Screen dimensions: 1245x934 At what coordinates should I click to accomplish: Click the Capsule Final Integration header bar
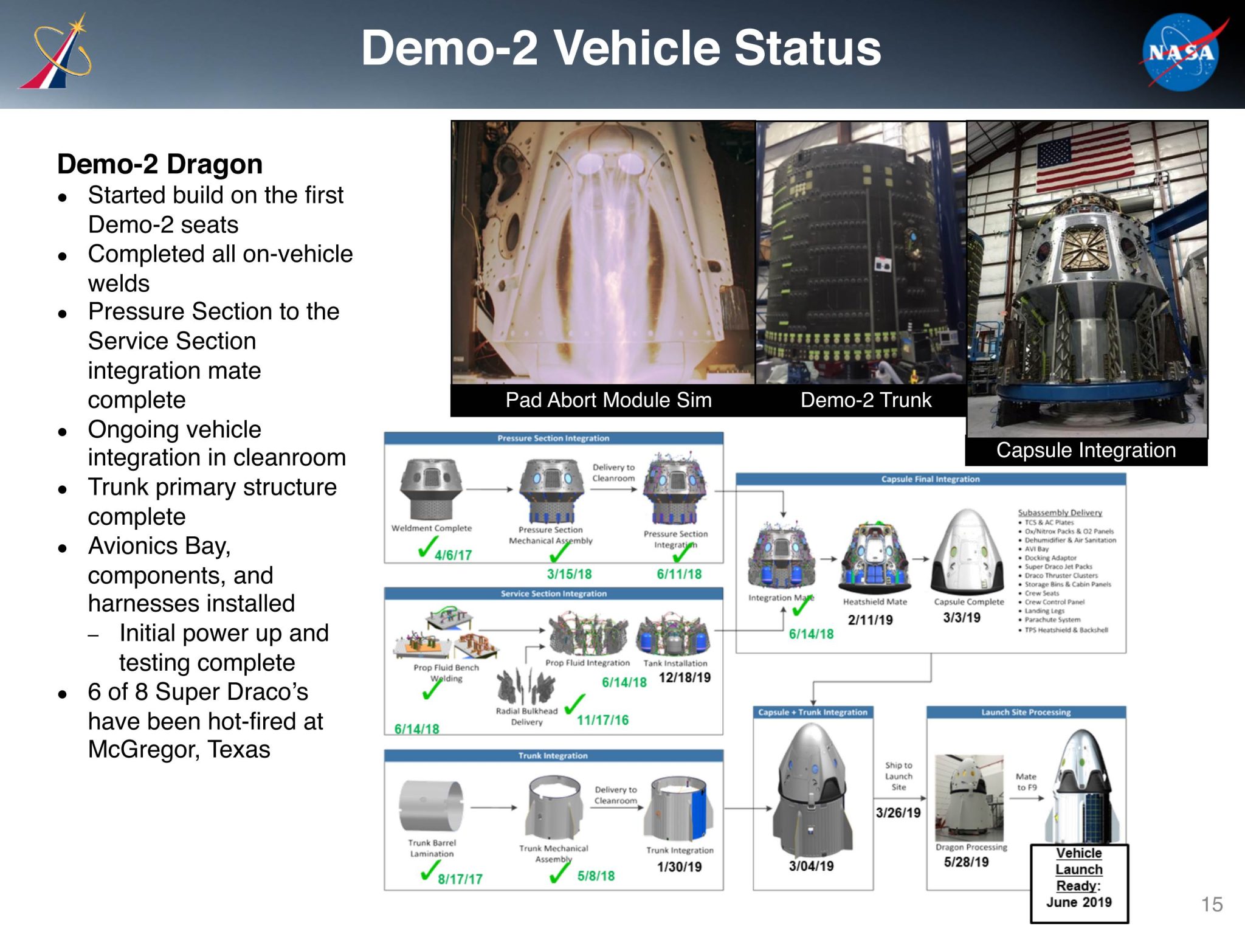click(930, 479)
